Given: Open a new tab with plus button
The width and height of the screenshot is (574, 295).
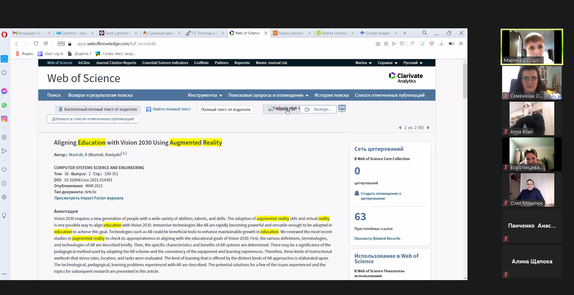Looking at the screenshot, I should (x=405, y=33).
